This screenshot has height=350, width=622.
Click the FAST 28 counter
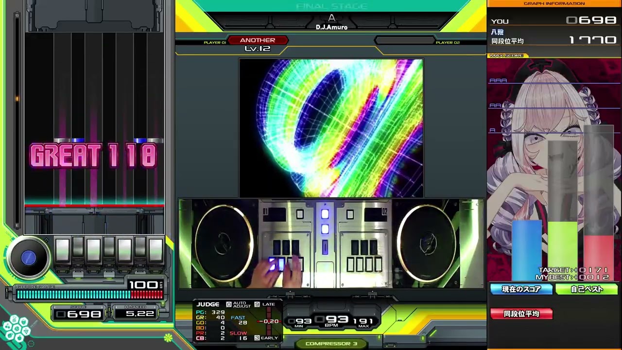(239, 320)
